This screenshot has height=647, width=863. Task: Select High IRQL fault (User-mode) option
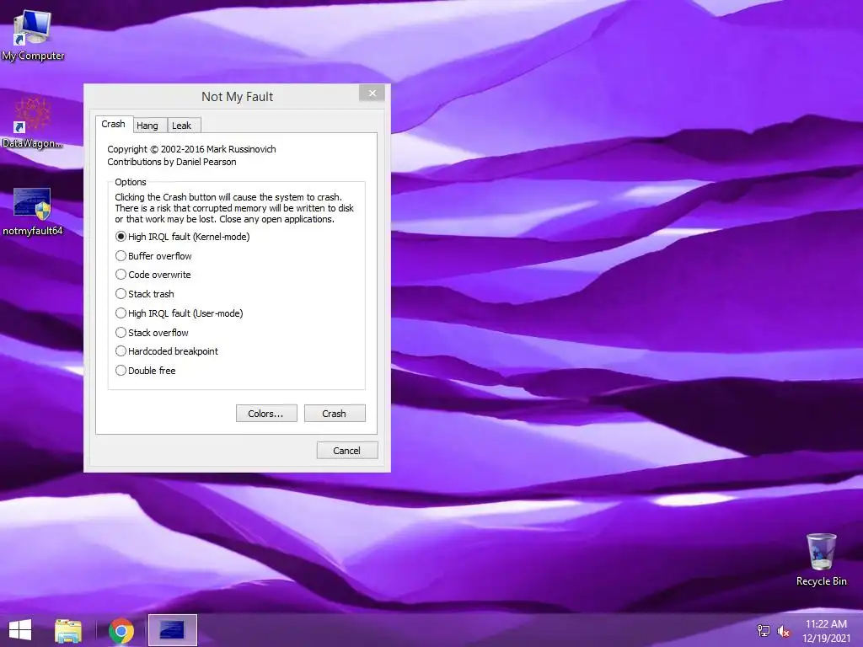180,313
